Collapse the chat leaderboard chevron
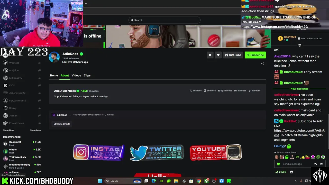 [300, 45]
